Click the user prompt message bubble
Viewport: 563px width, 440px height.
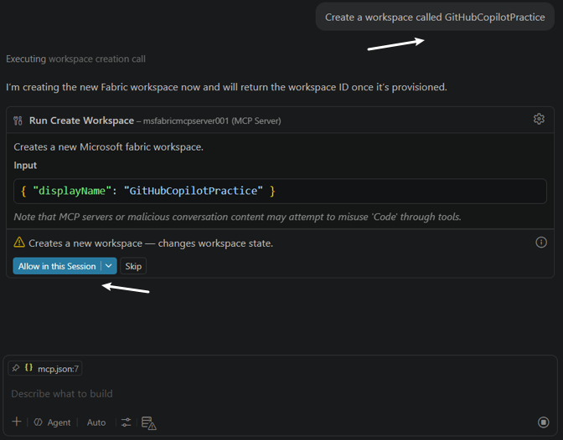tap(435, 17)
